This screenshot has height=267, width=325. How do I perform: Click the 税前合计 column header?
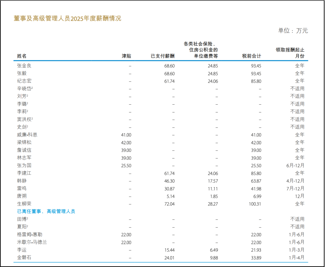point(252,56)
